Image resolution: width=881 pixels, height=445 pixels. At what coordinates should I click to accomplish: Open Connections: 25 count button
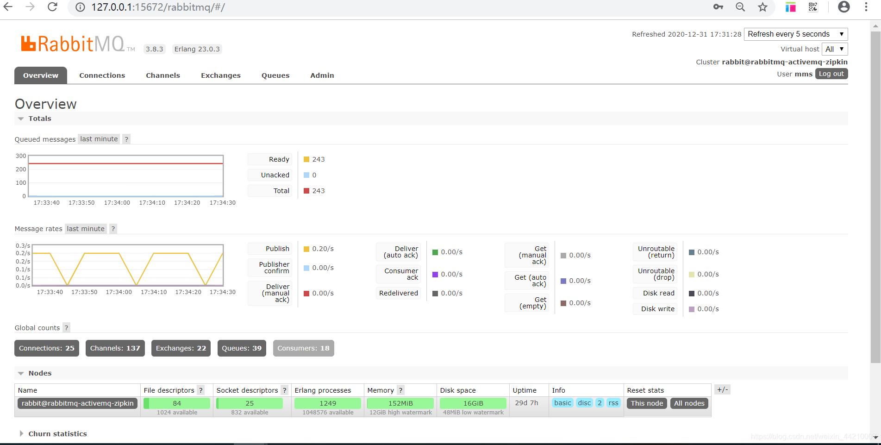click(x=47, y=348)
